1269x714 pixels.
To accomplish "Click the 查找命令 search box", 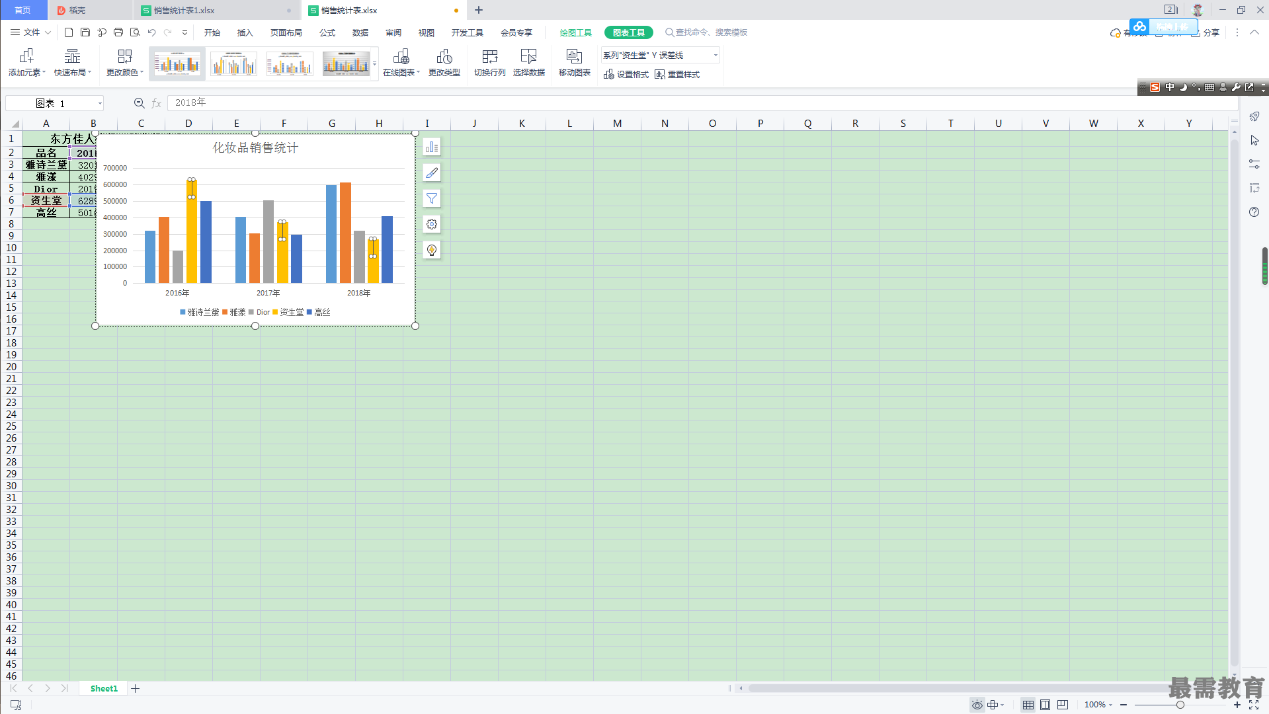I will [x=706, y=32].
